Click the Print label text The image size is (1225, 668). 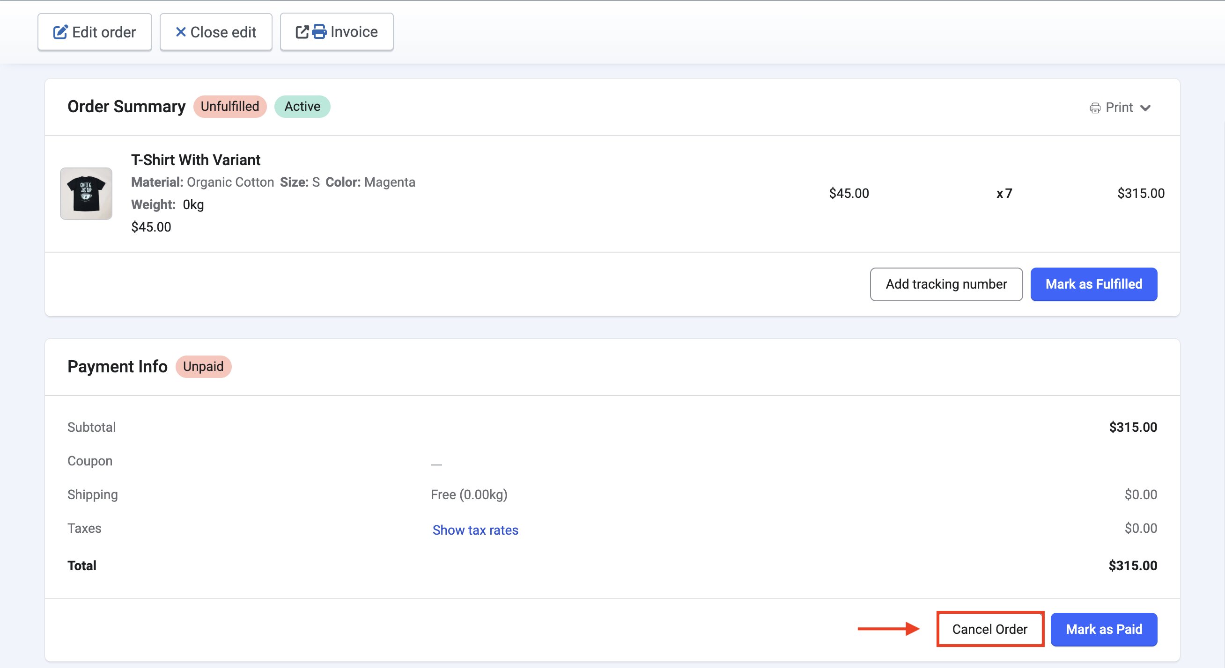[1119, 108]
